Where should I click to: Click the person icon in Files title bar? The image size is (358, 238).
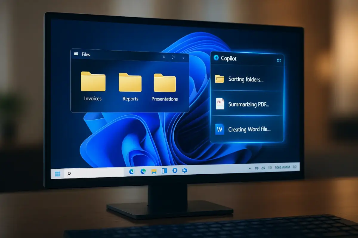(x=164, y=57)
